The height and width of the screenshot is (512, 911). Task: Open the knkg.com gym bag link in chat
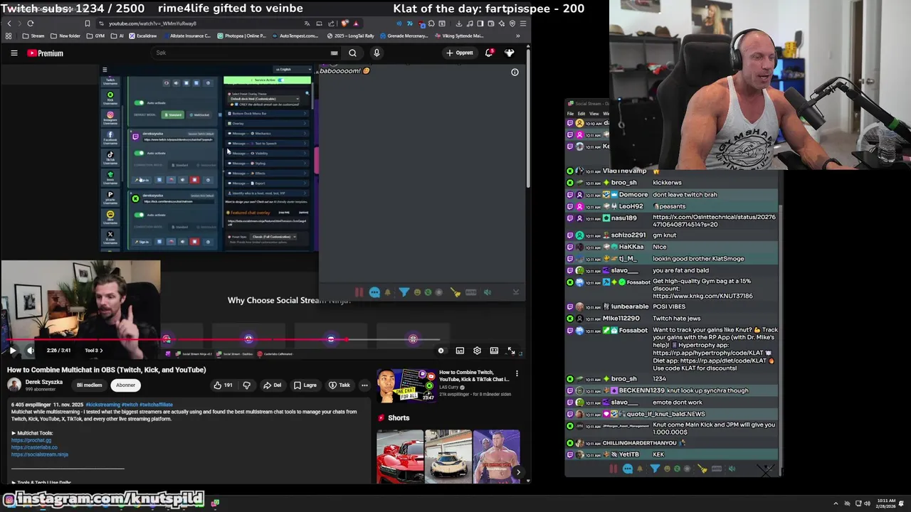[702, 296]
